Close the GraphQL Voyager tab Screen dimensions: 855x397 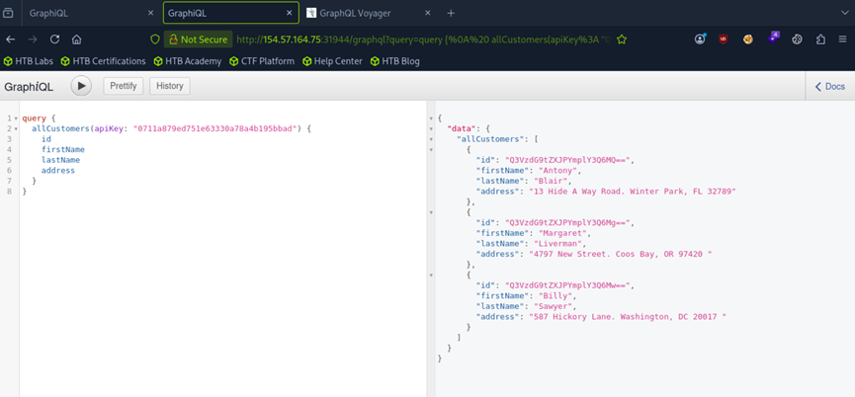click(427, 13)
